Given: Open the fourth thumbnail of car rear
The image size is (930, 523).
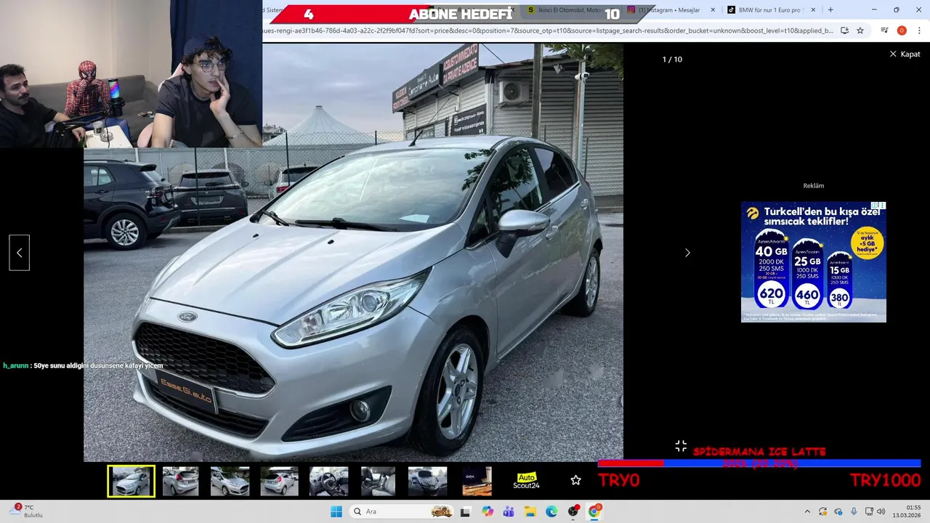Looking at the screenshot, I should coord(279,481).
